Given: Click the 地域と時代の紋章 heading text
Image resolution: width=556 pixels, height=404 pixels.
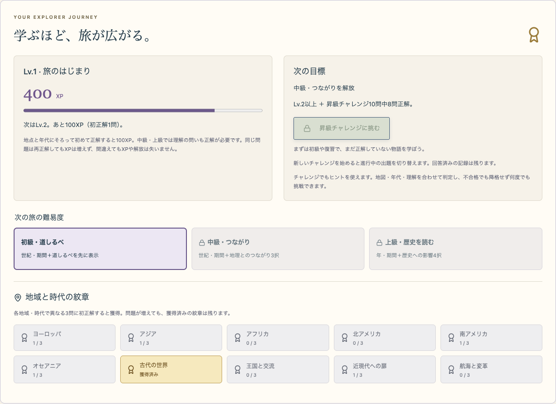Looking at the screenshot, I should [57, 297].
